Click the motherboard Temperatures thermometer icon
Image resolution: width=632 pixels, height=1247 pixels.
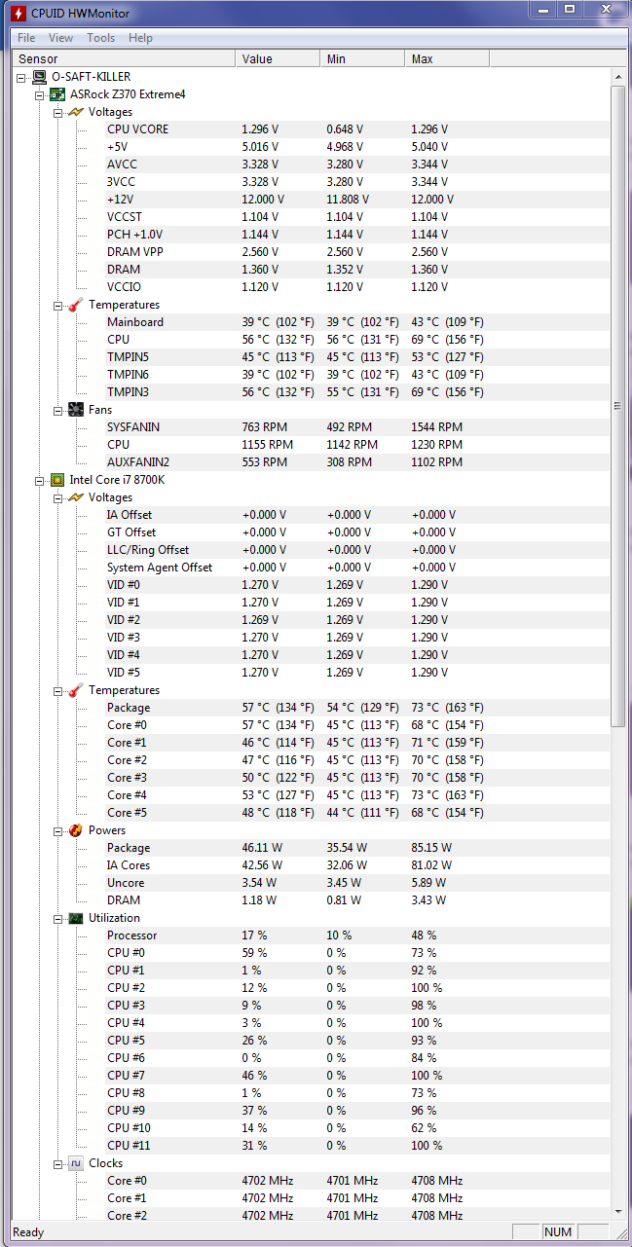click(75, 305)
